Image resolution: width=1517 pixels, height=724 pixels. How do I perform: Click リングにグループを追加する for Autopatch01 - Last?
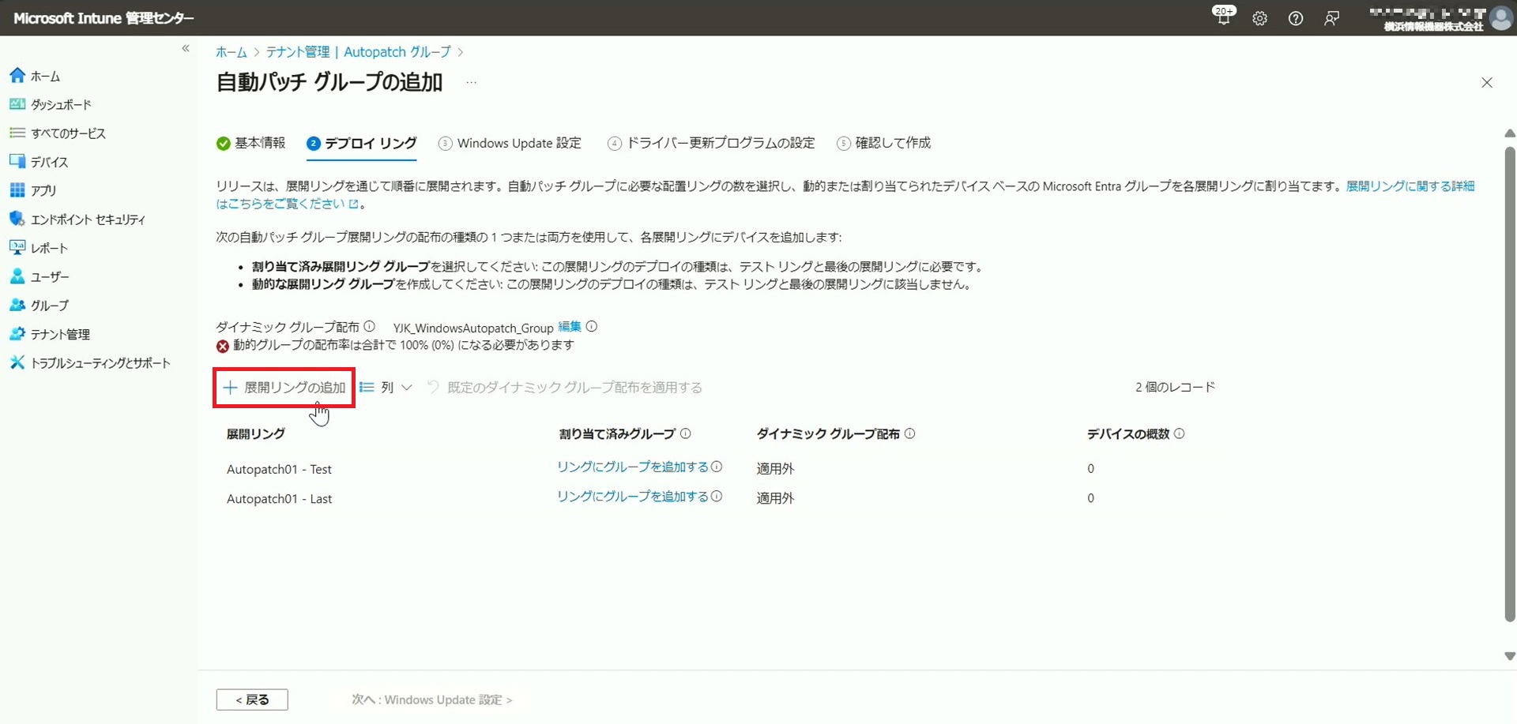pyautogui.click(x=633, y=497)
